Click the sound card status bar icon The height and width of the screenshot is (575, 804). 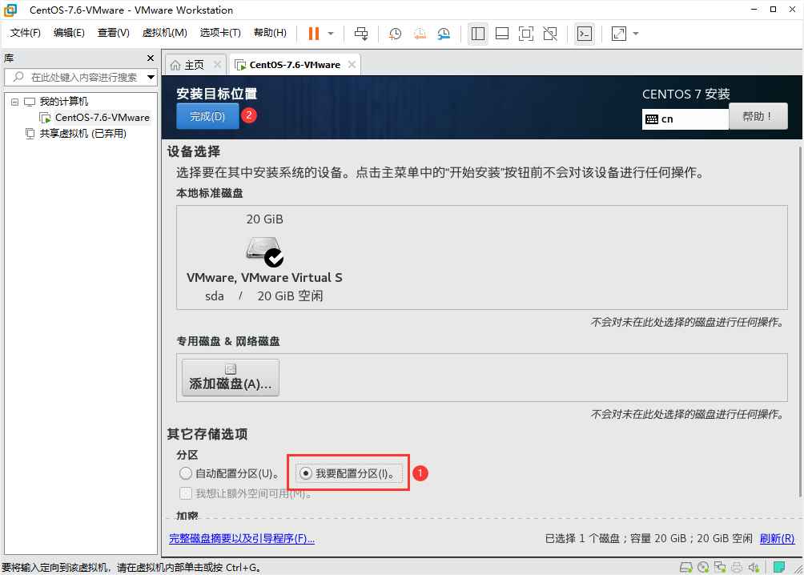click(754, 567)
